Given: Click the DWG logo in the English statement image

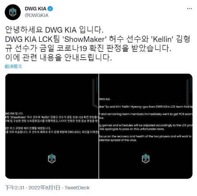Looking at the screenshot, I should [x=146, y=158].
